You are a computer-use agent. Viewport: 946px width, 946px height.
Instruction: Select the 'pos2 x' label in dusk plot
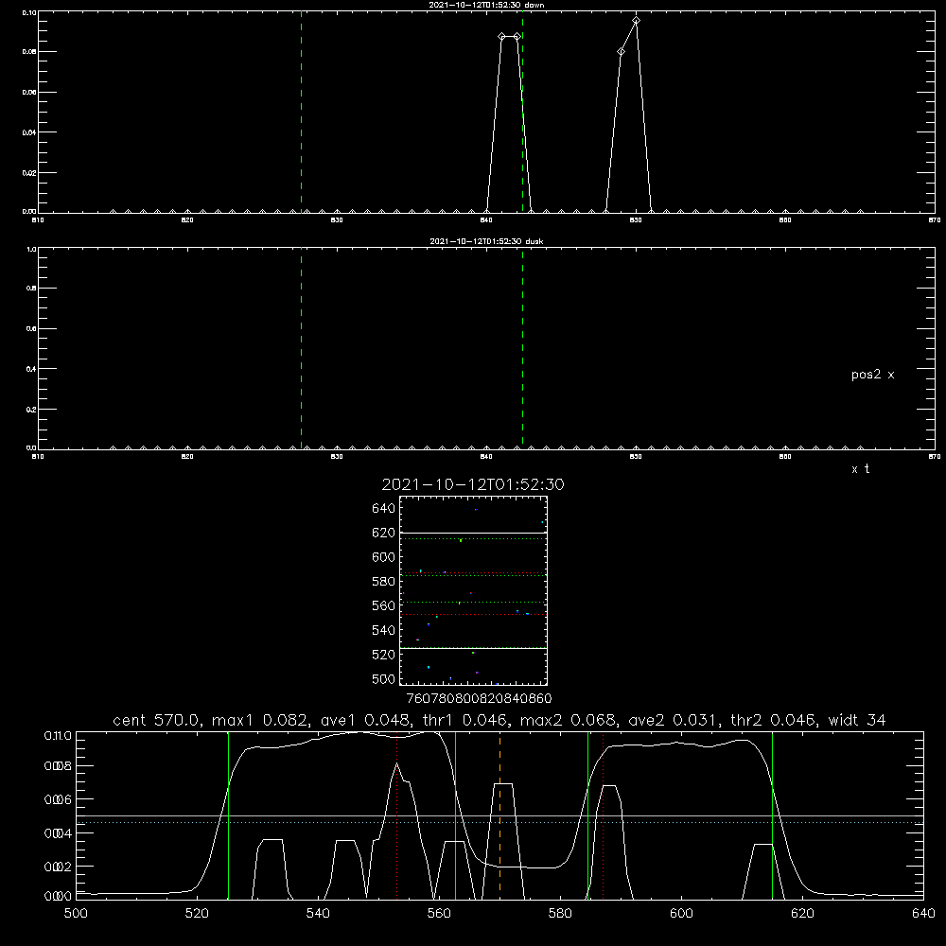872,375
